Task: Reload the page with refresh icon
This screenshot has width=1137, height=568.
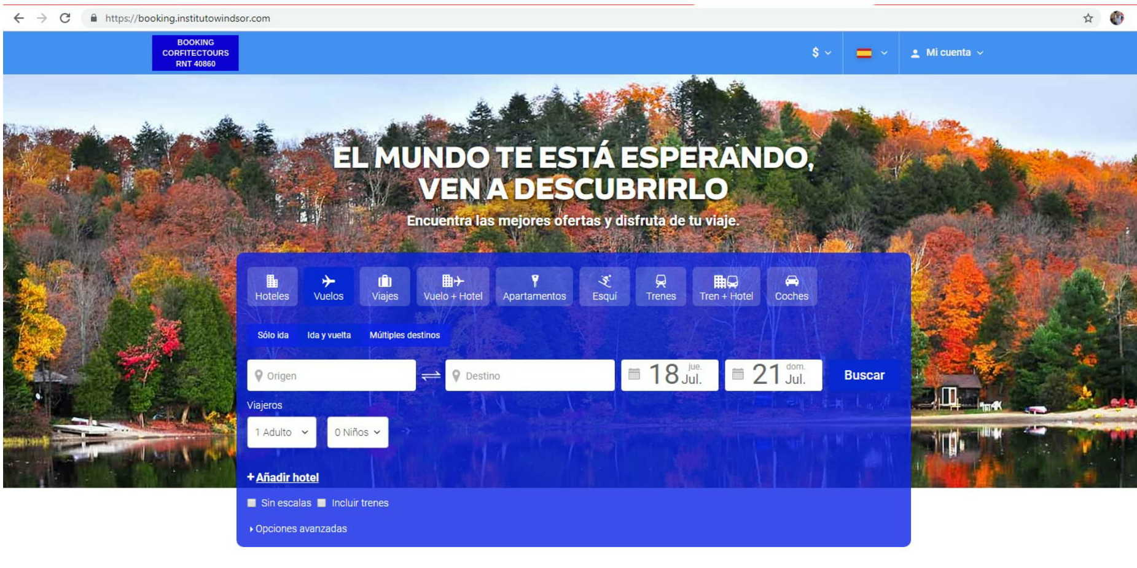Action: 65,18
